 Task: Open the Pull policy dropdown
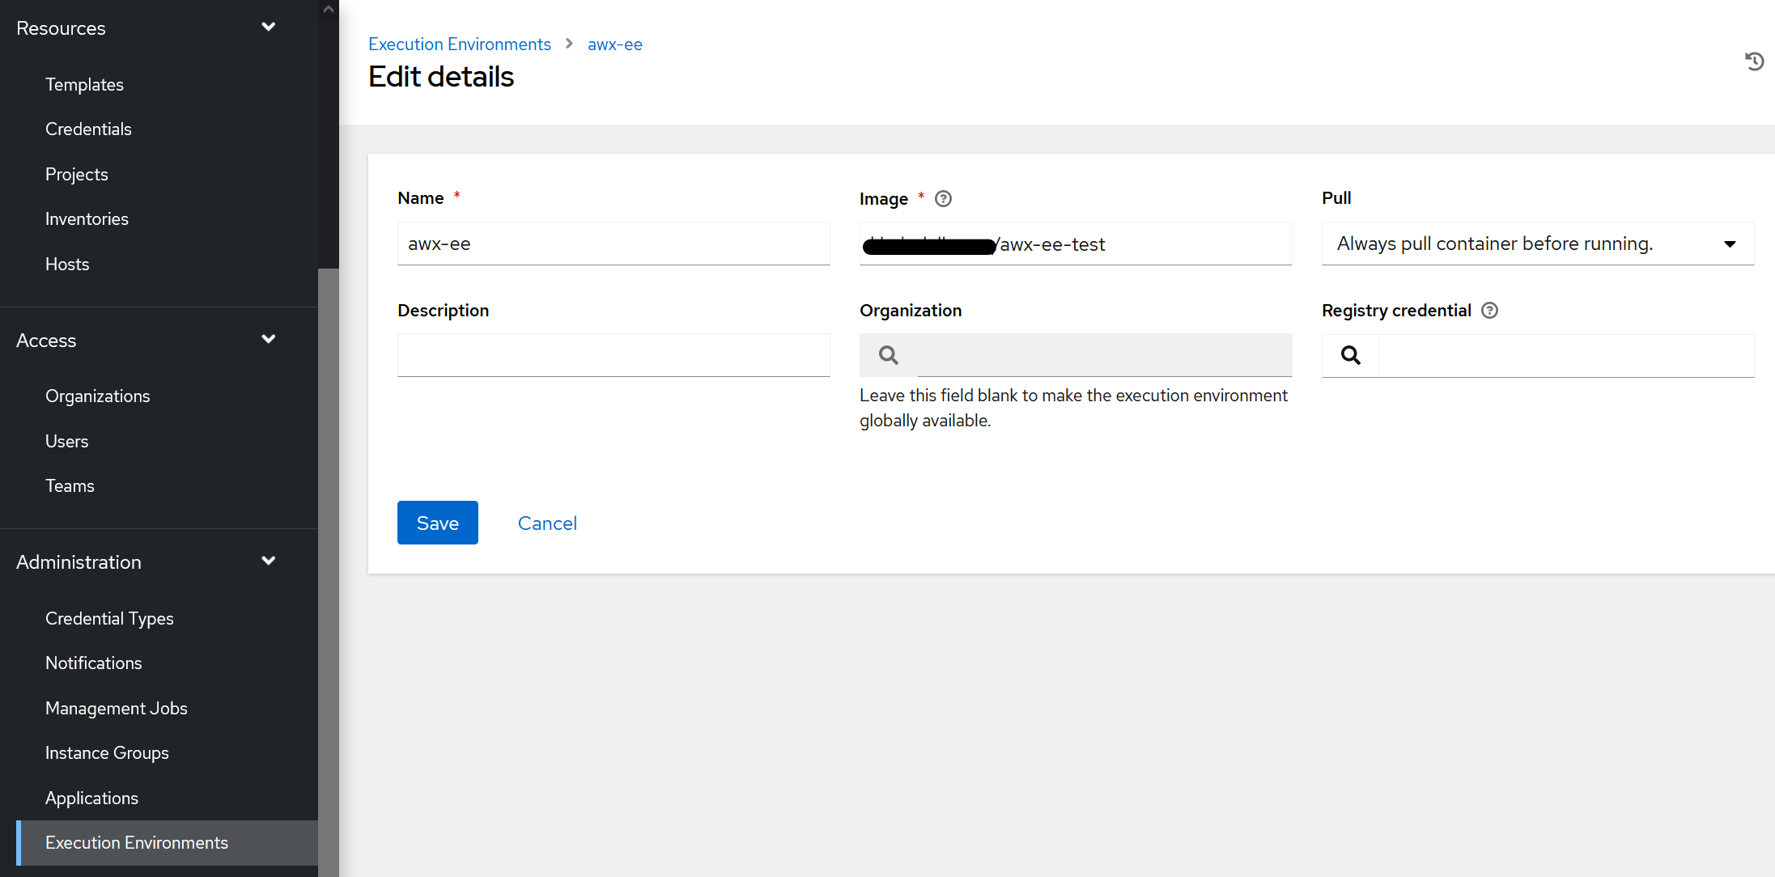tap(1537, 244)
